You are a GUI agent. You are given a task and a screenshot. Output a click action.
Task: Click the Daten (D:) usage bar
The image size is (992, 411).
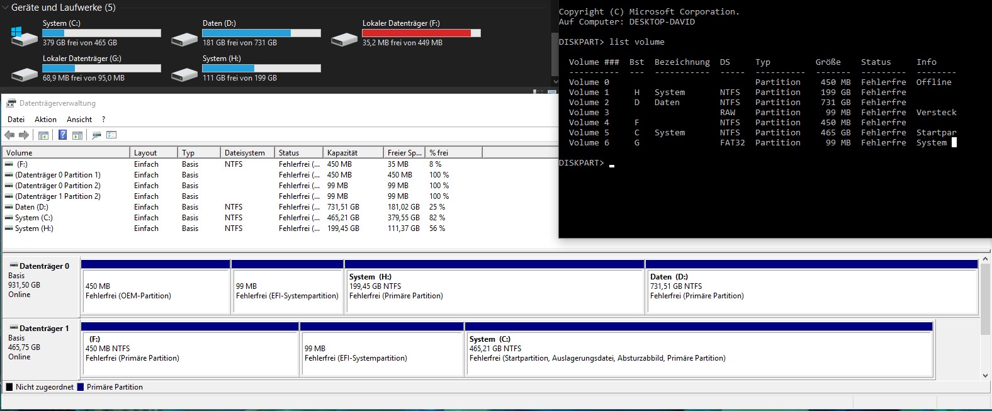click(261, 33)
